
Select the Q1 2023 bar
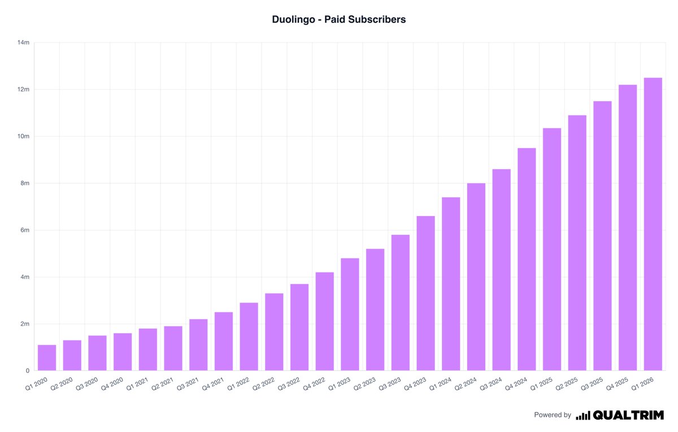pos(350,315)
